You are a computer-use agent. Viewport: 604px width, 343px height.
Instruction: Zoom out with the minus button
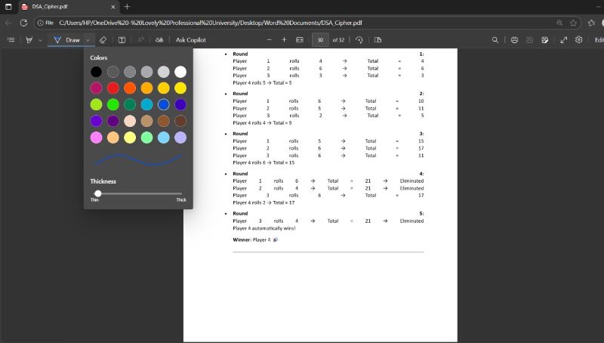(x=270, y=40)
